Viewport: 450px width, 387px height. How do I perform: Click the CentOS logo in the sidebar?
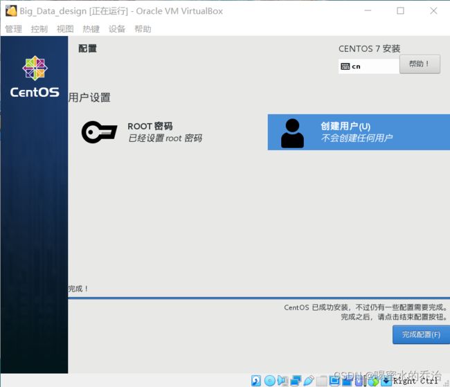tap(35, 76)
